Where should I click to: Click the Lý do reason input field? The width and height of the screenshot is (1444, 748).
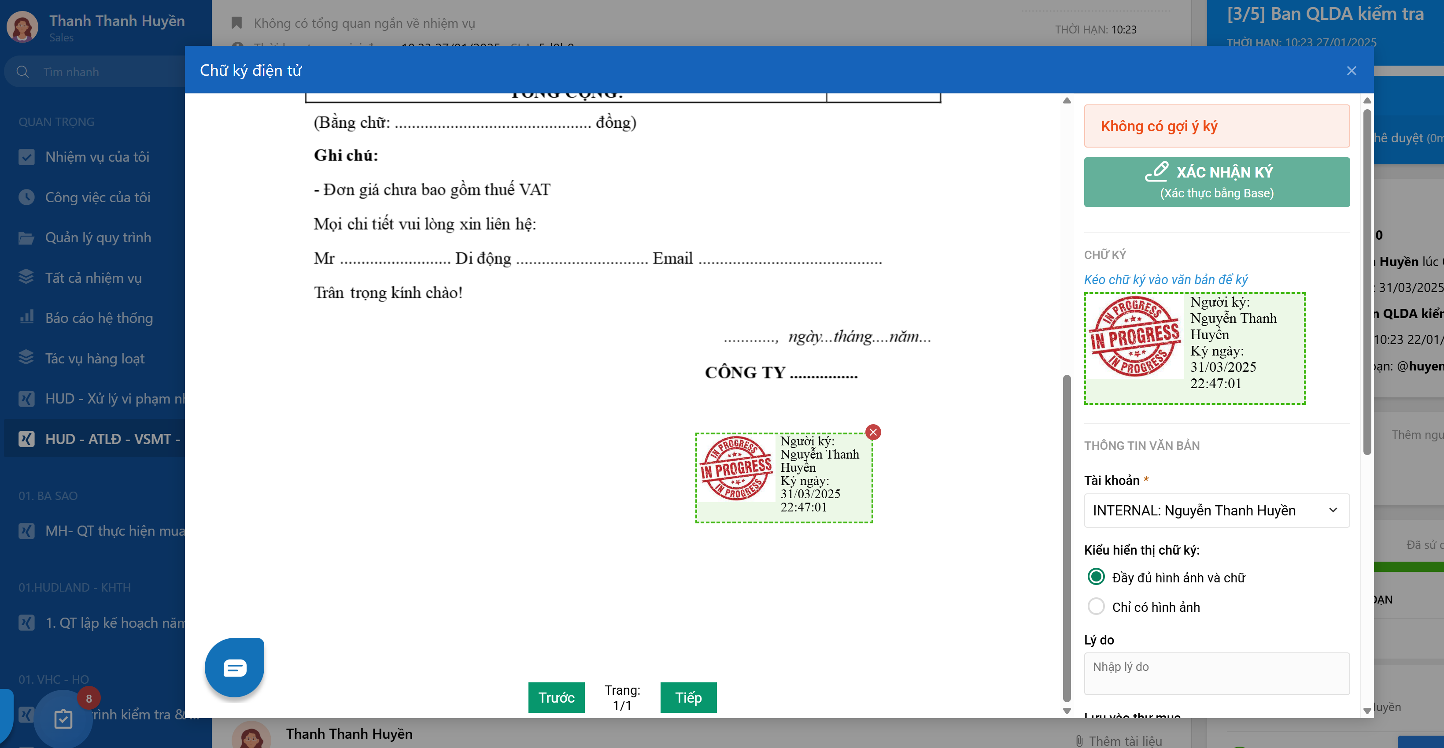pos(1216,673)
